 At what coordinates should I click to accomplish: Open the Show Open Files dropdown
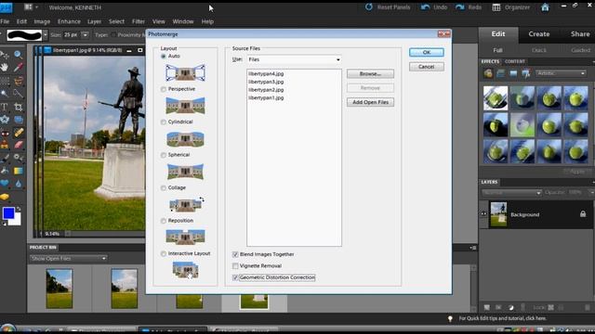68,259
